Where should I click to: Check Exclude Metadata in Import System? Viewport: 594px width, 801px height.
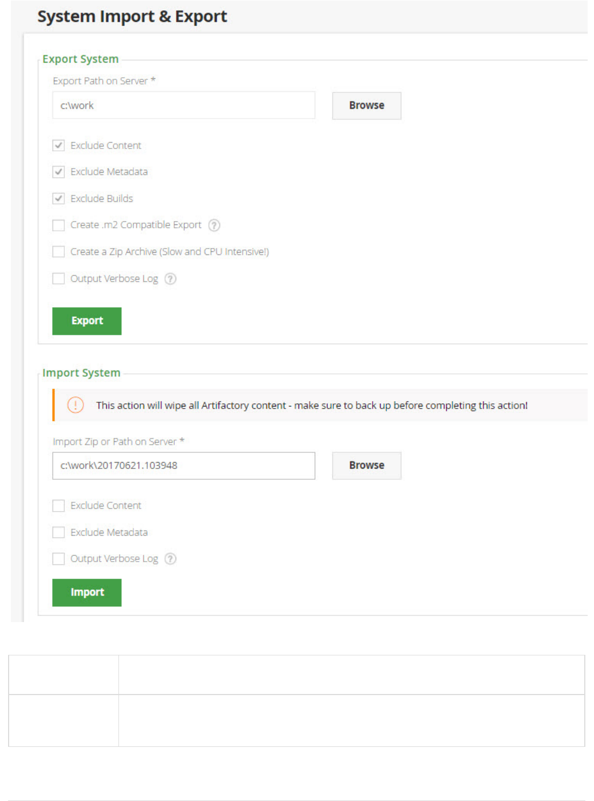point(59,532)
